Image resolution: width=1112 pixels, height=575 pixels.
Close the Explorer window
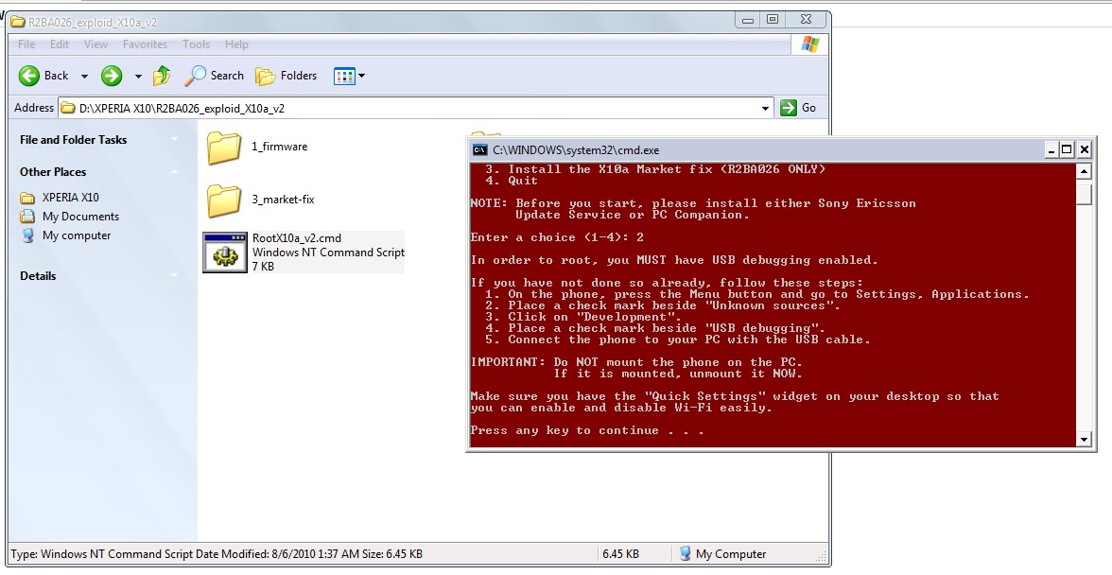coord(807,20)
